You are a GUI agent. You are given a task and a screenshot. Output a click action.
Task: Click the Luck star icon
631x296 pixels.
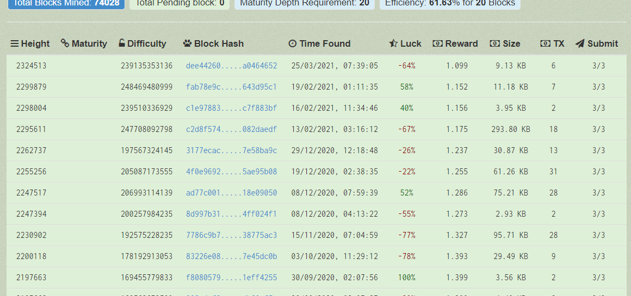click(x=393, y=43)
